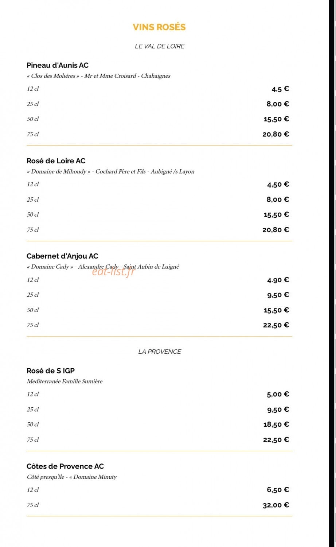Click the 32,00 € Côtes de Provence price
This screenshot has width=336, height=547.
pyautogui.click(x=276, y=505)
